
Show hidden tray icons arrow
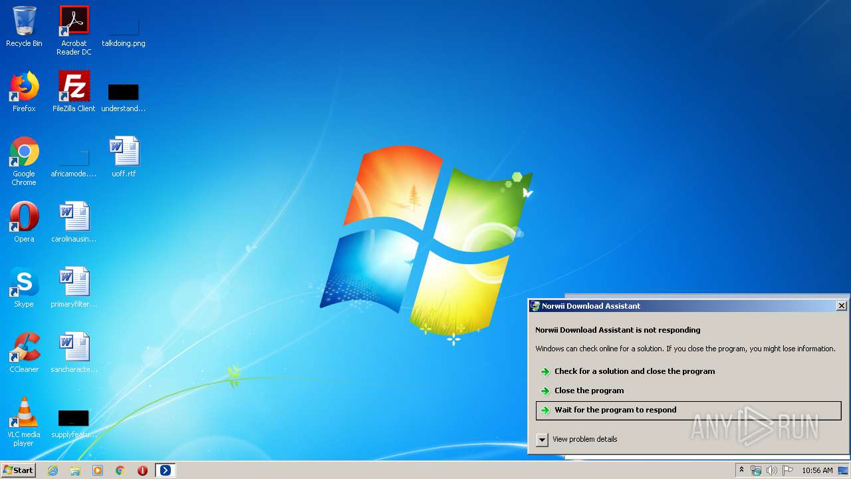click(x=741, y=470)
